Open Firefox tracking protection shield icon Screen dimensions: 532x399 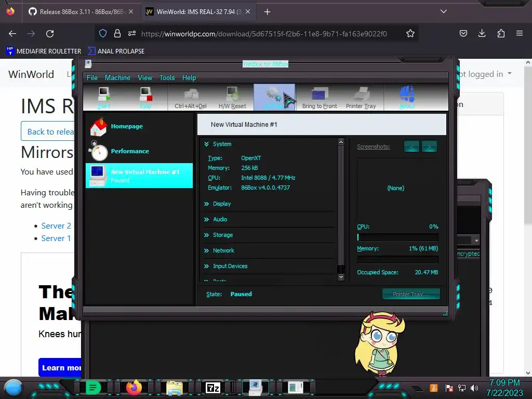103,33
